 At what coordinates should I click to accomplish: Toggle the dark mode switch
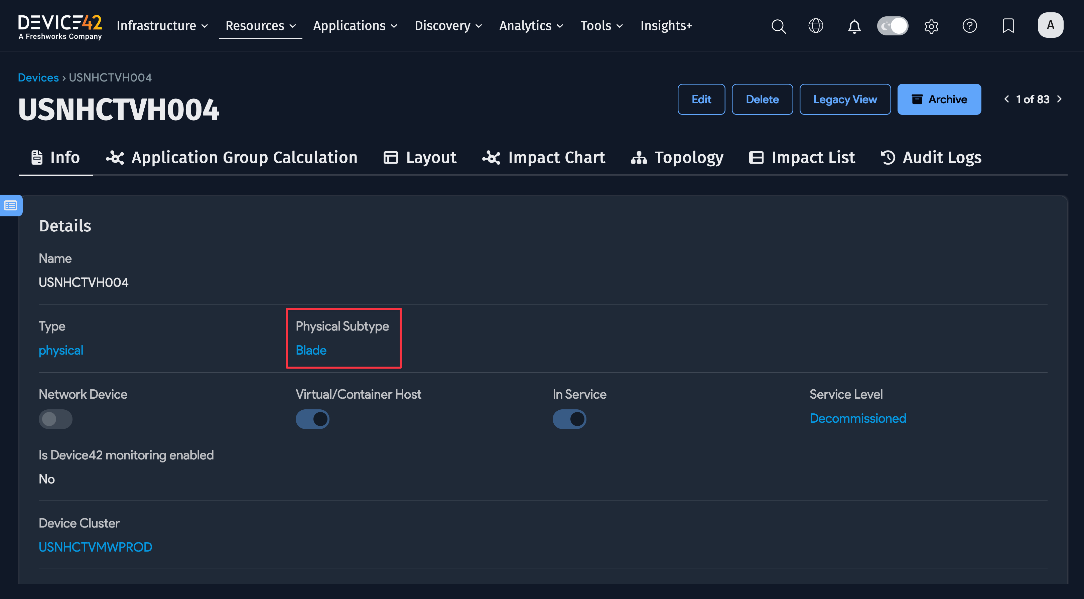pyautogui.click(x=892, y=26)
